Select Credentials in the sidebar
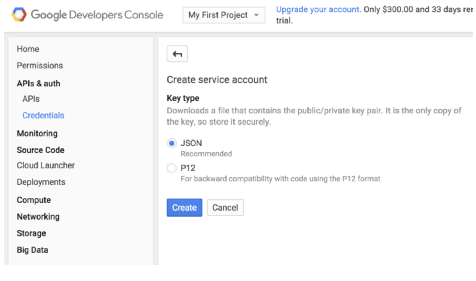Image resolution: width=476 pixels, height=281 pixels. click(x=43, y=116)
